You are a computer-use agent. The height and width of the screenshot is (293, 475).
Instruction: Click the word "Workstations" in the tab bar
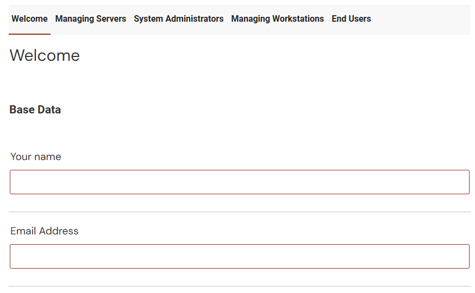point(298,19)
